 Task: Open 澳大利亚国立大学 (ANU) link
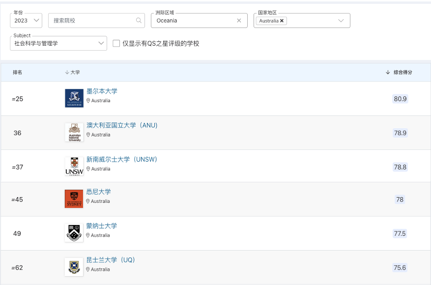(x=122, y=125)
